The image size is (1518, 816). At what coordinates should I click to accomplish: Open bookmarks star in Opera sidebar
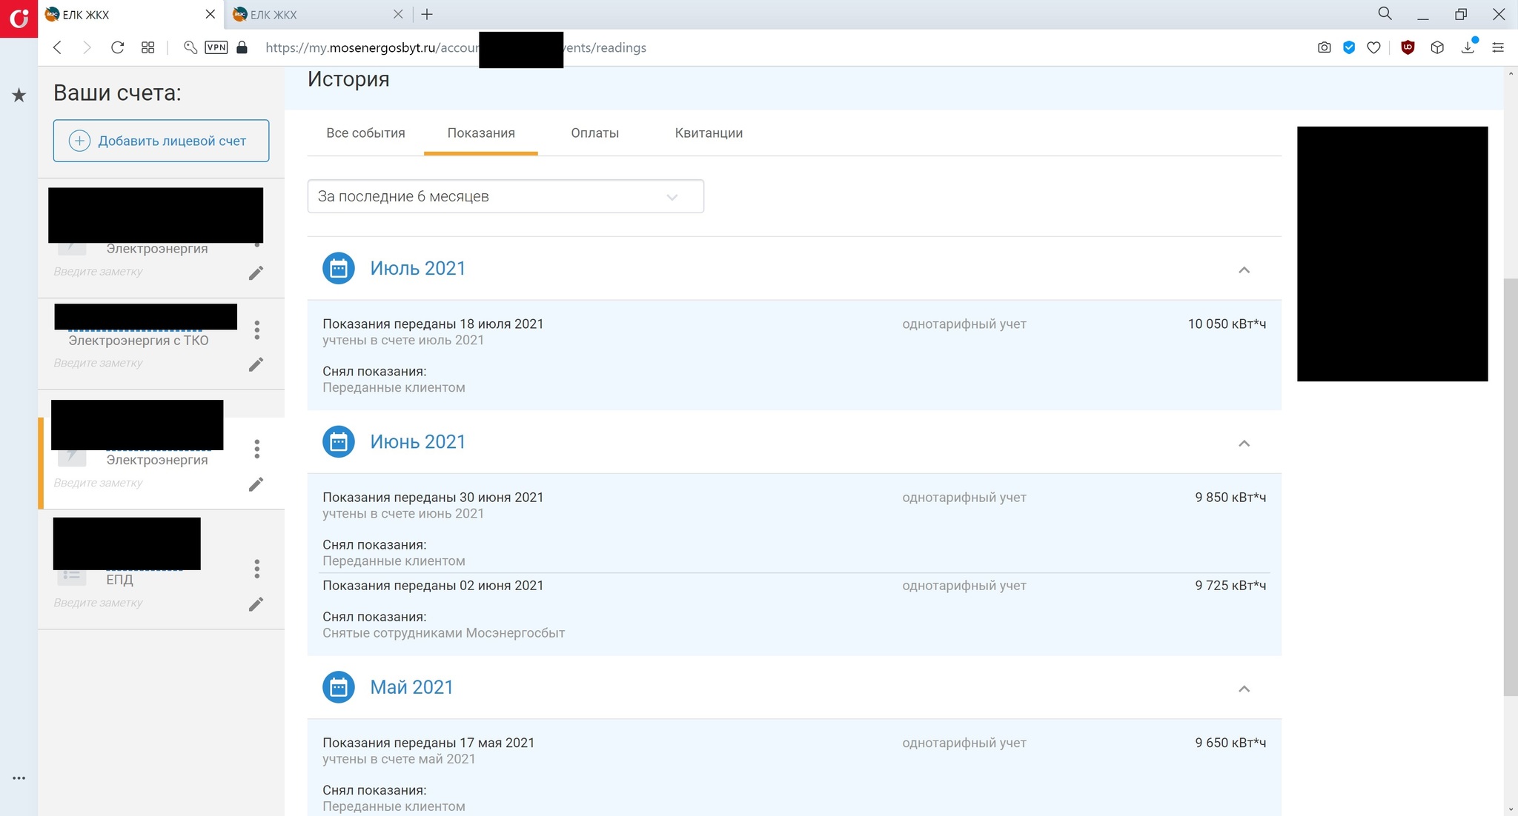(x=19, y=95)
